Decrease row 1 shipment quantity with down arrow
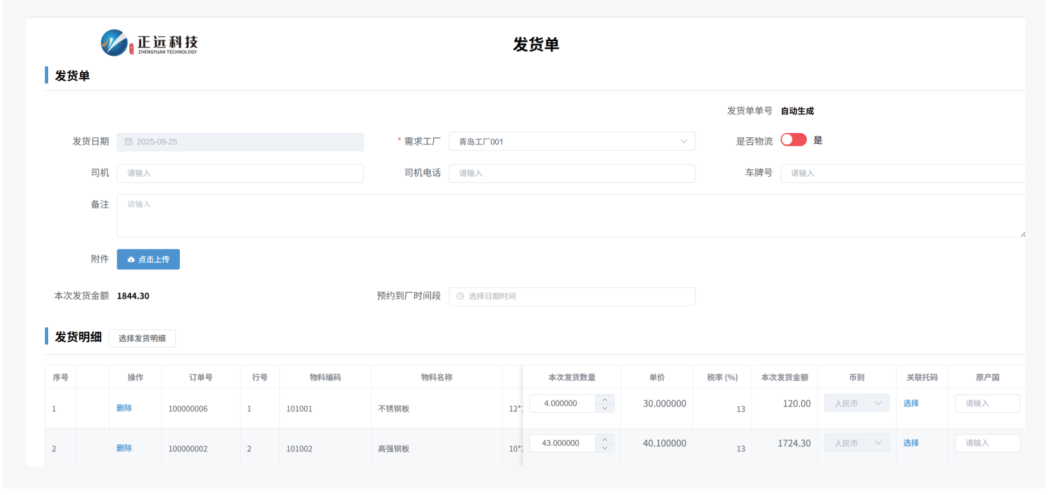Screen dimensions: 1060x495 605,408
